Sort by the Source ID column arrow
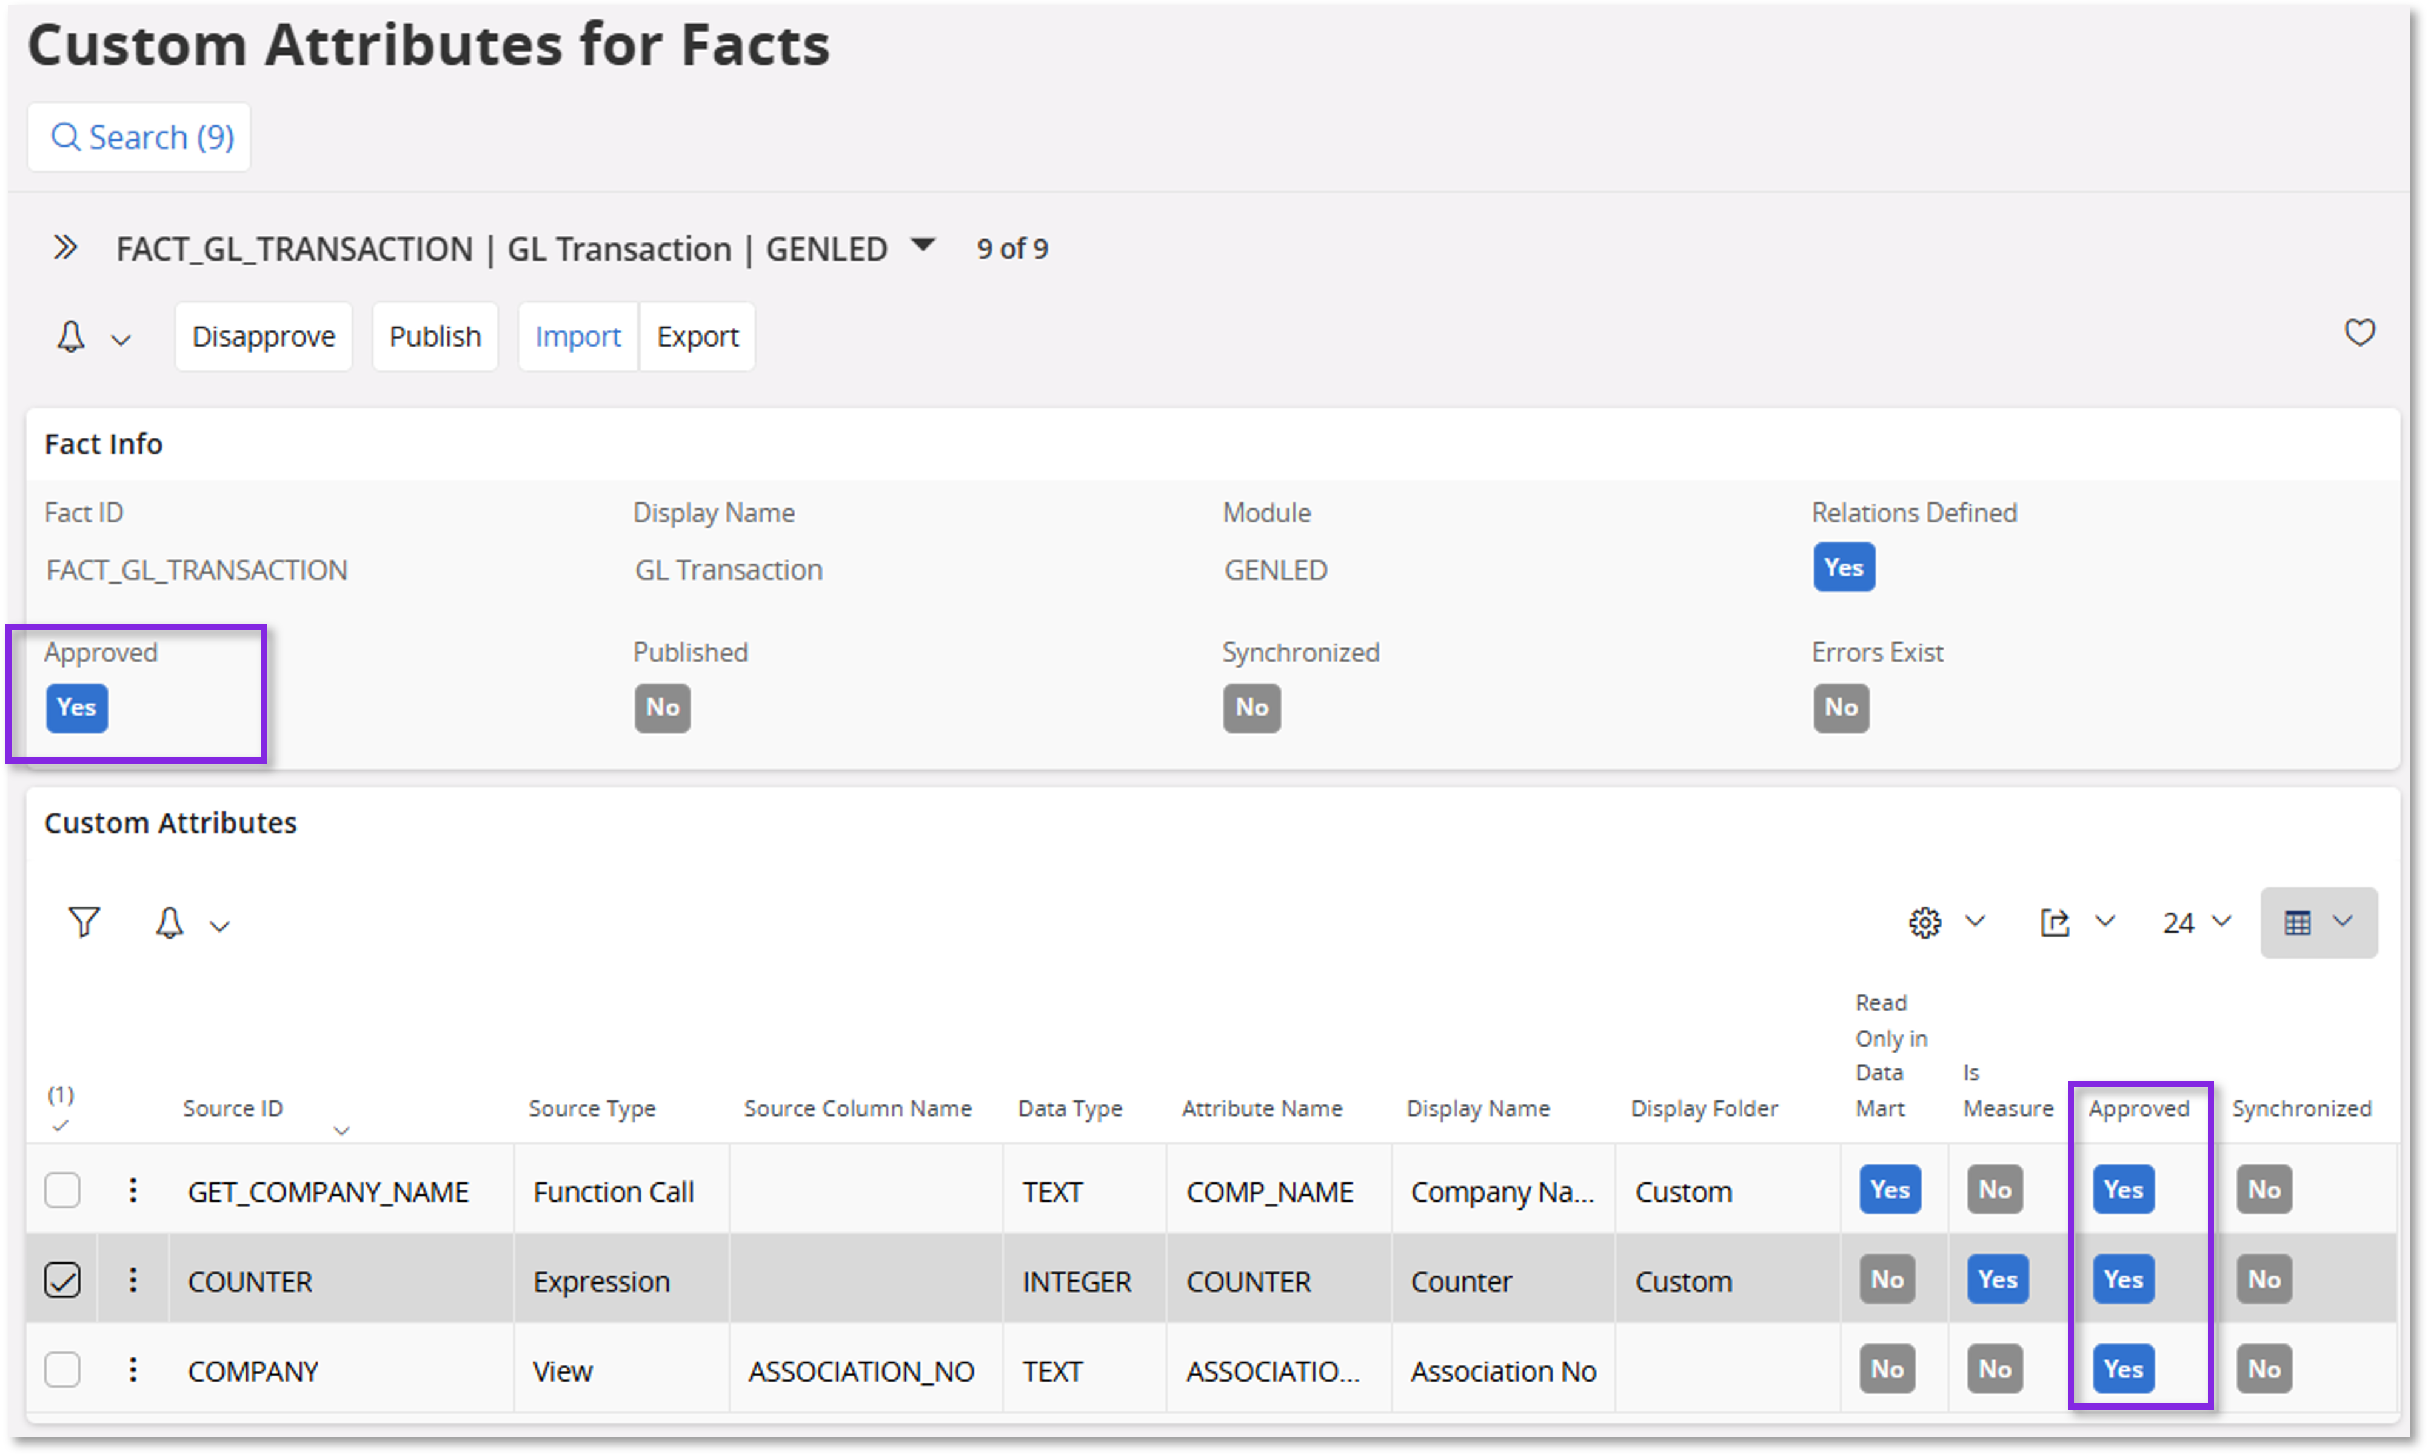Image resolution: width=2428 pixels, height=1455 pixels. [341, 1130]
